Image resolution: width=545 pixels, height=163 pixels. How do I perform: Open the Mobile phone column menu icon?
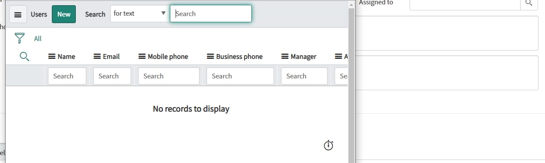[x=142, y=57]
